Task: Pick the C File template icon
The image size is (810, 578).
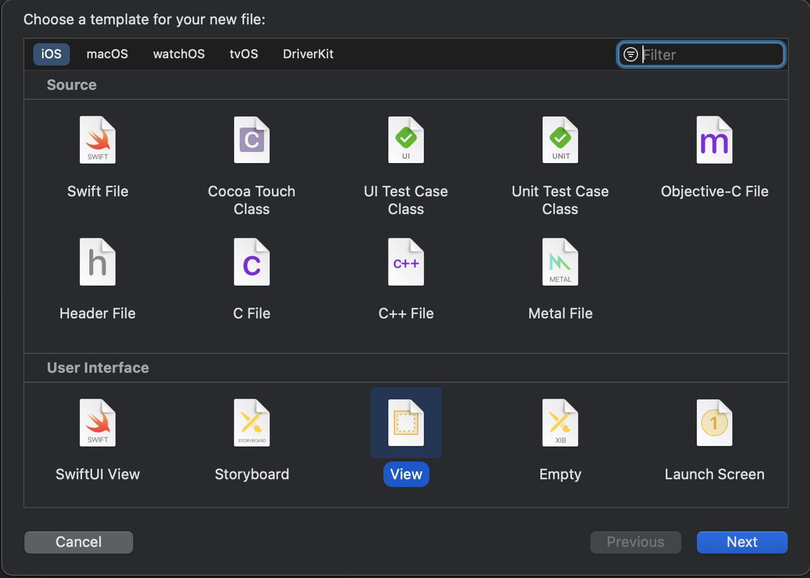Action: [252, 262]
